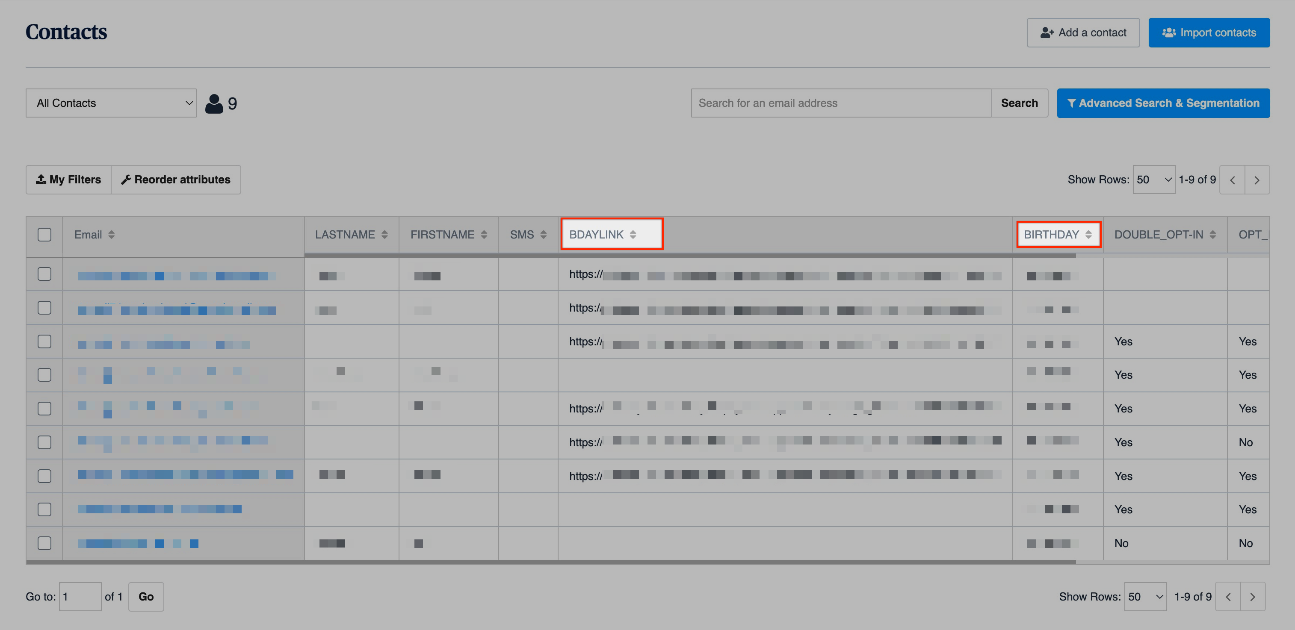This screenshot has width=1295, height=630.
Task: Sort by DOUBLE_OPT-IN column arrows
Action: 1212,235
